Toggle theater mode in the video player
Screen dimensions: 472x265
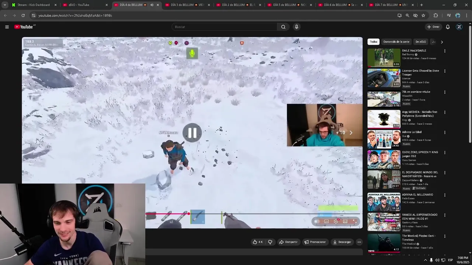345,221
